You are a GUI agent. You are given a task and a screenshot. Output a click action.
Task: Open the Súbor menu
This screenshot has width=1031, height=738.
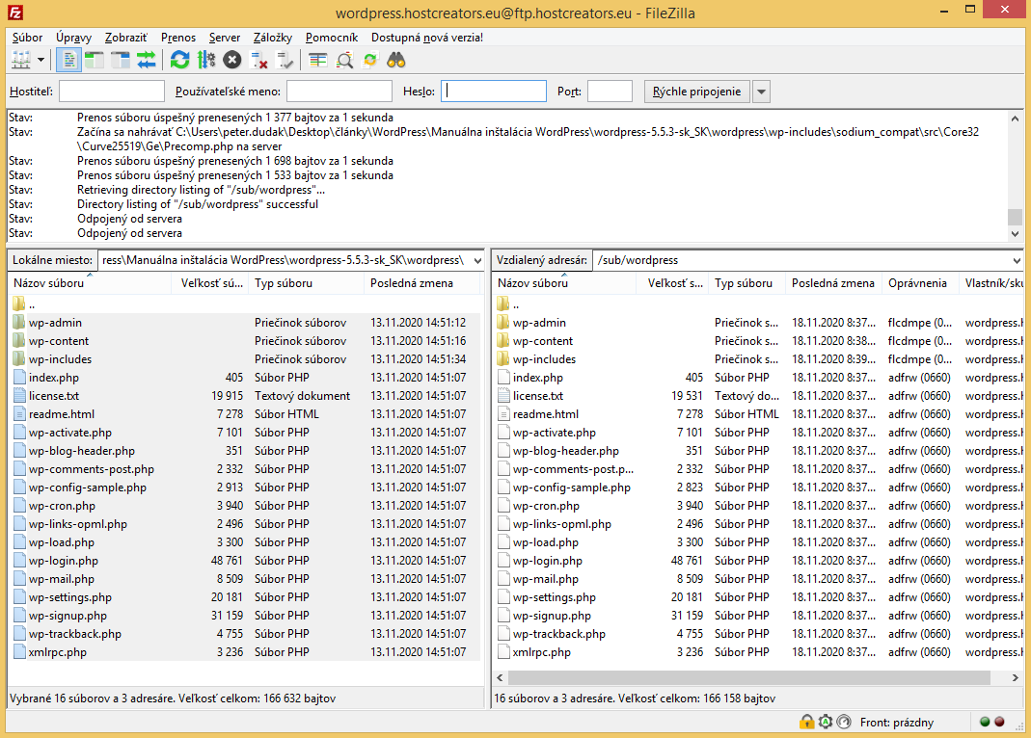coord(27,38)
